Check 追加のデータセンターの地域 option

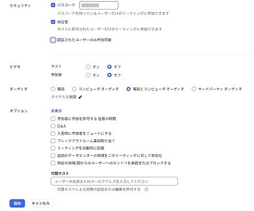pyautogui.click(x=53, y=156)
